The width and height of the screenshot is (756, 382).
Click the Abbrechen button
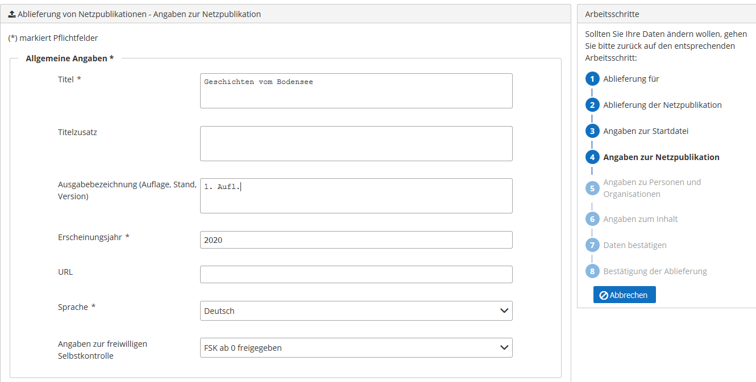pyautogui.click(x=624, y=295)
